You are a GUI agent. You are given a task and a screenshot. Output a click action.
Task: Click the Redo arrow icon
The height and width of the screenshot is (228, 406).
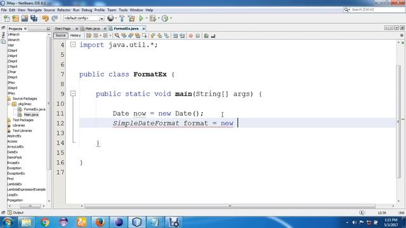pos(55,18)
